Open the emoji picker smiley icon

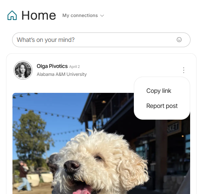point(179,40)
